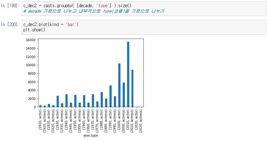268x141 pixels.
Task: Click the y-axis tick label 16000
Action: 31,40
